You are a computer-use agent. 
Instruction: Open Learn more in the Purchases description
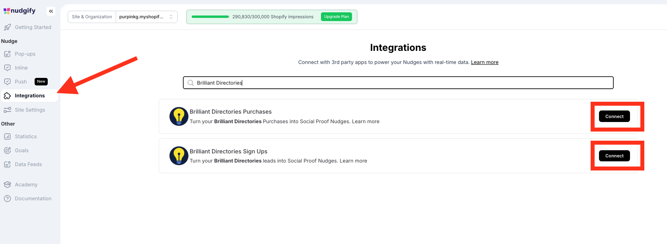click(x=366, y=121)
